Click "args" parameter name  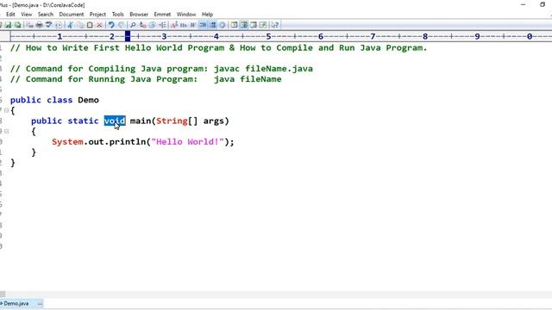point(214,121)
